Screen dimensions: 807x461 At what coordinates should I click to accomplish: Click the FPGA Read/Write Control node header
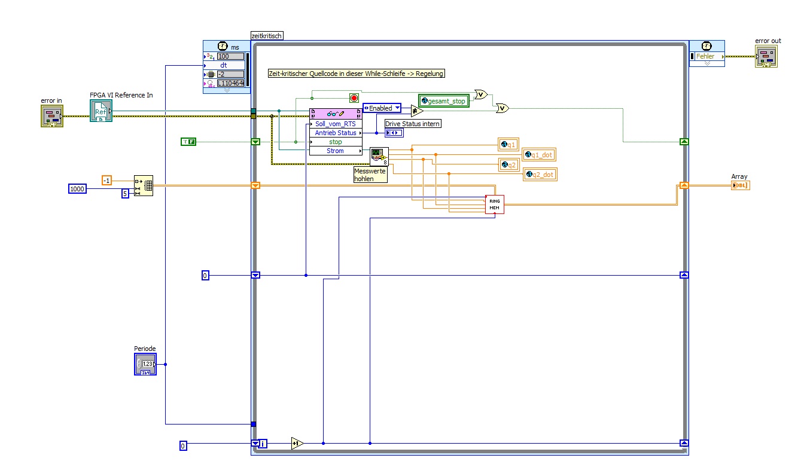pos(336,114)
